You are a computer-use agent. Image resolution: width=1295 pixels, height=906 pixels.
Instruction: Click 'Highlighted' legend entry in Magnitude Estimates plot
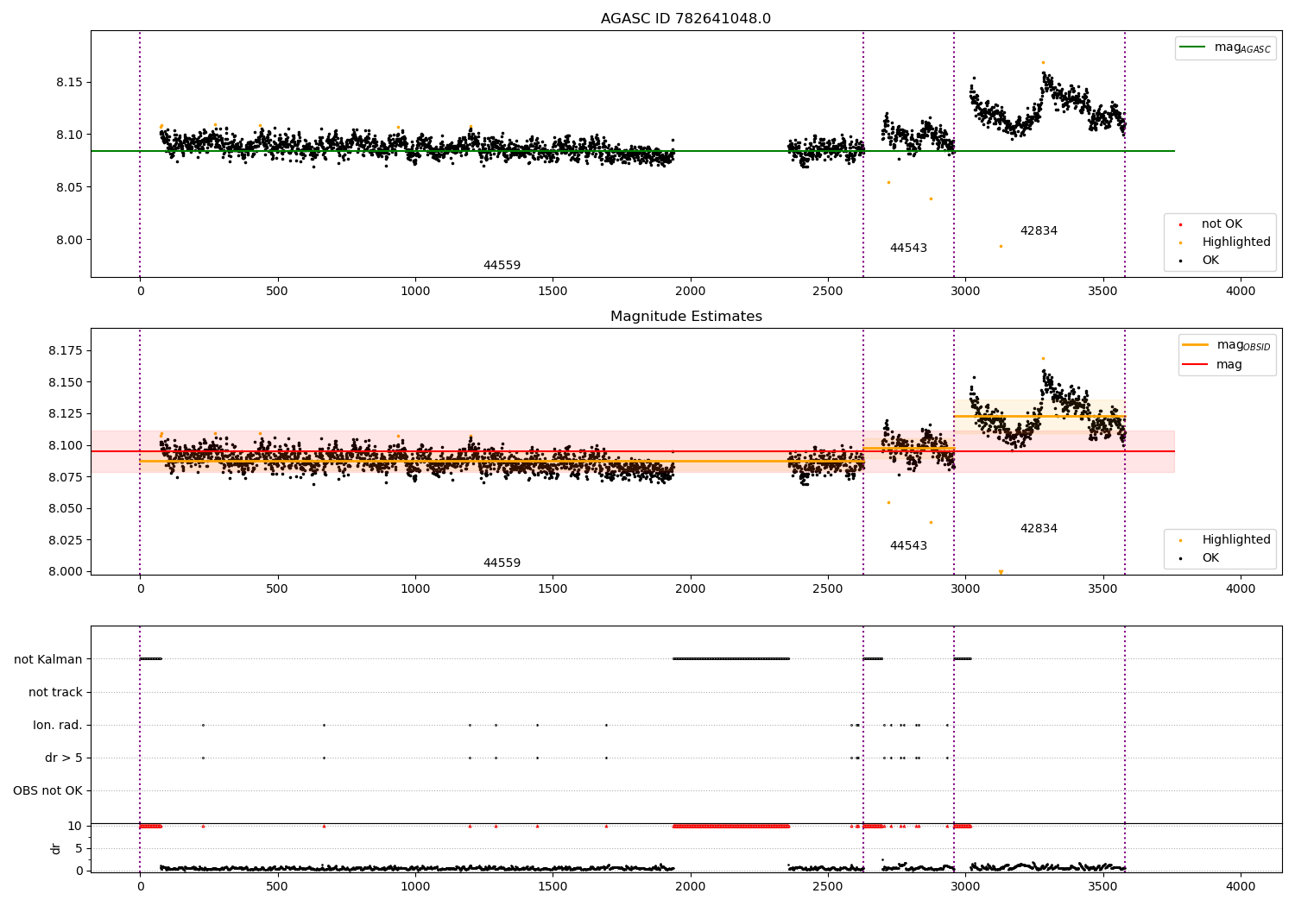pyautogui.click(x=1225, y=540)
